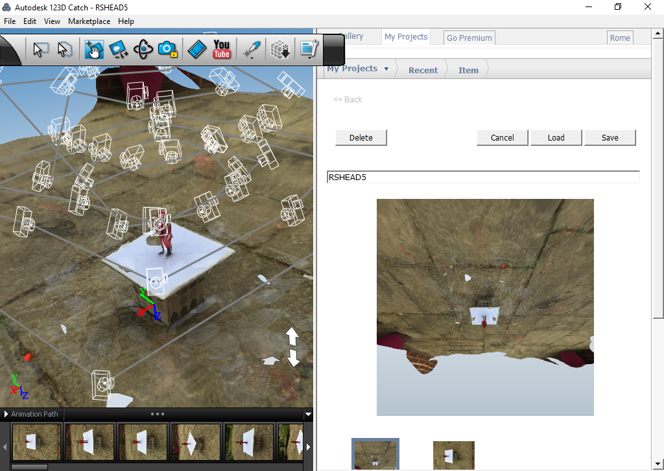This screenshot has height=471, width=664.
Task: Select the third photo in the filmstrip
Action: pos(142,442)
